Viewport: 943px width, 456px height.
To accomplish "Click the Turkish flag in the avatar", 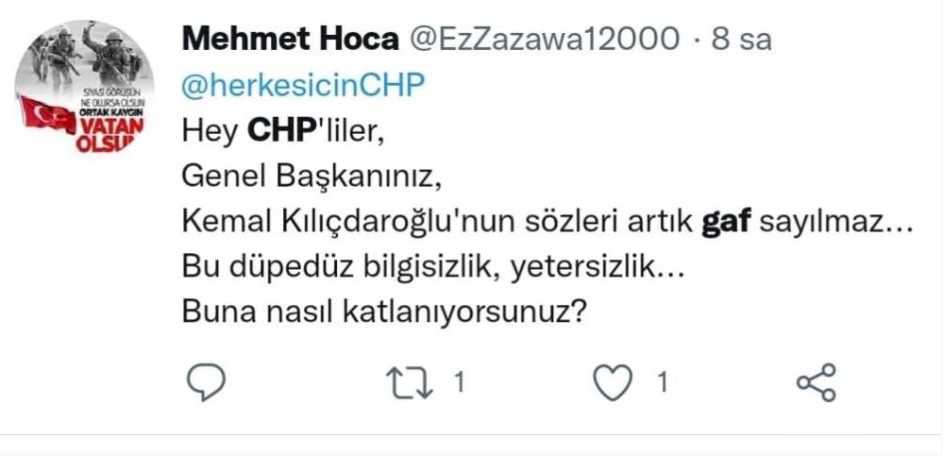I will (x=47, y=115).
